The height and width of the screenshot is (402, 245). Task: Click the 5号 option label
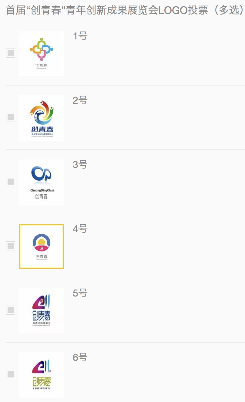tap(80, 293)
